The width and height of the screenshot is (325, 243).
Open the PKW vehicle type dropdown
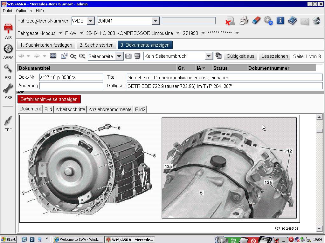[81, 33]
